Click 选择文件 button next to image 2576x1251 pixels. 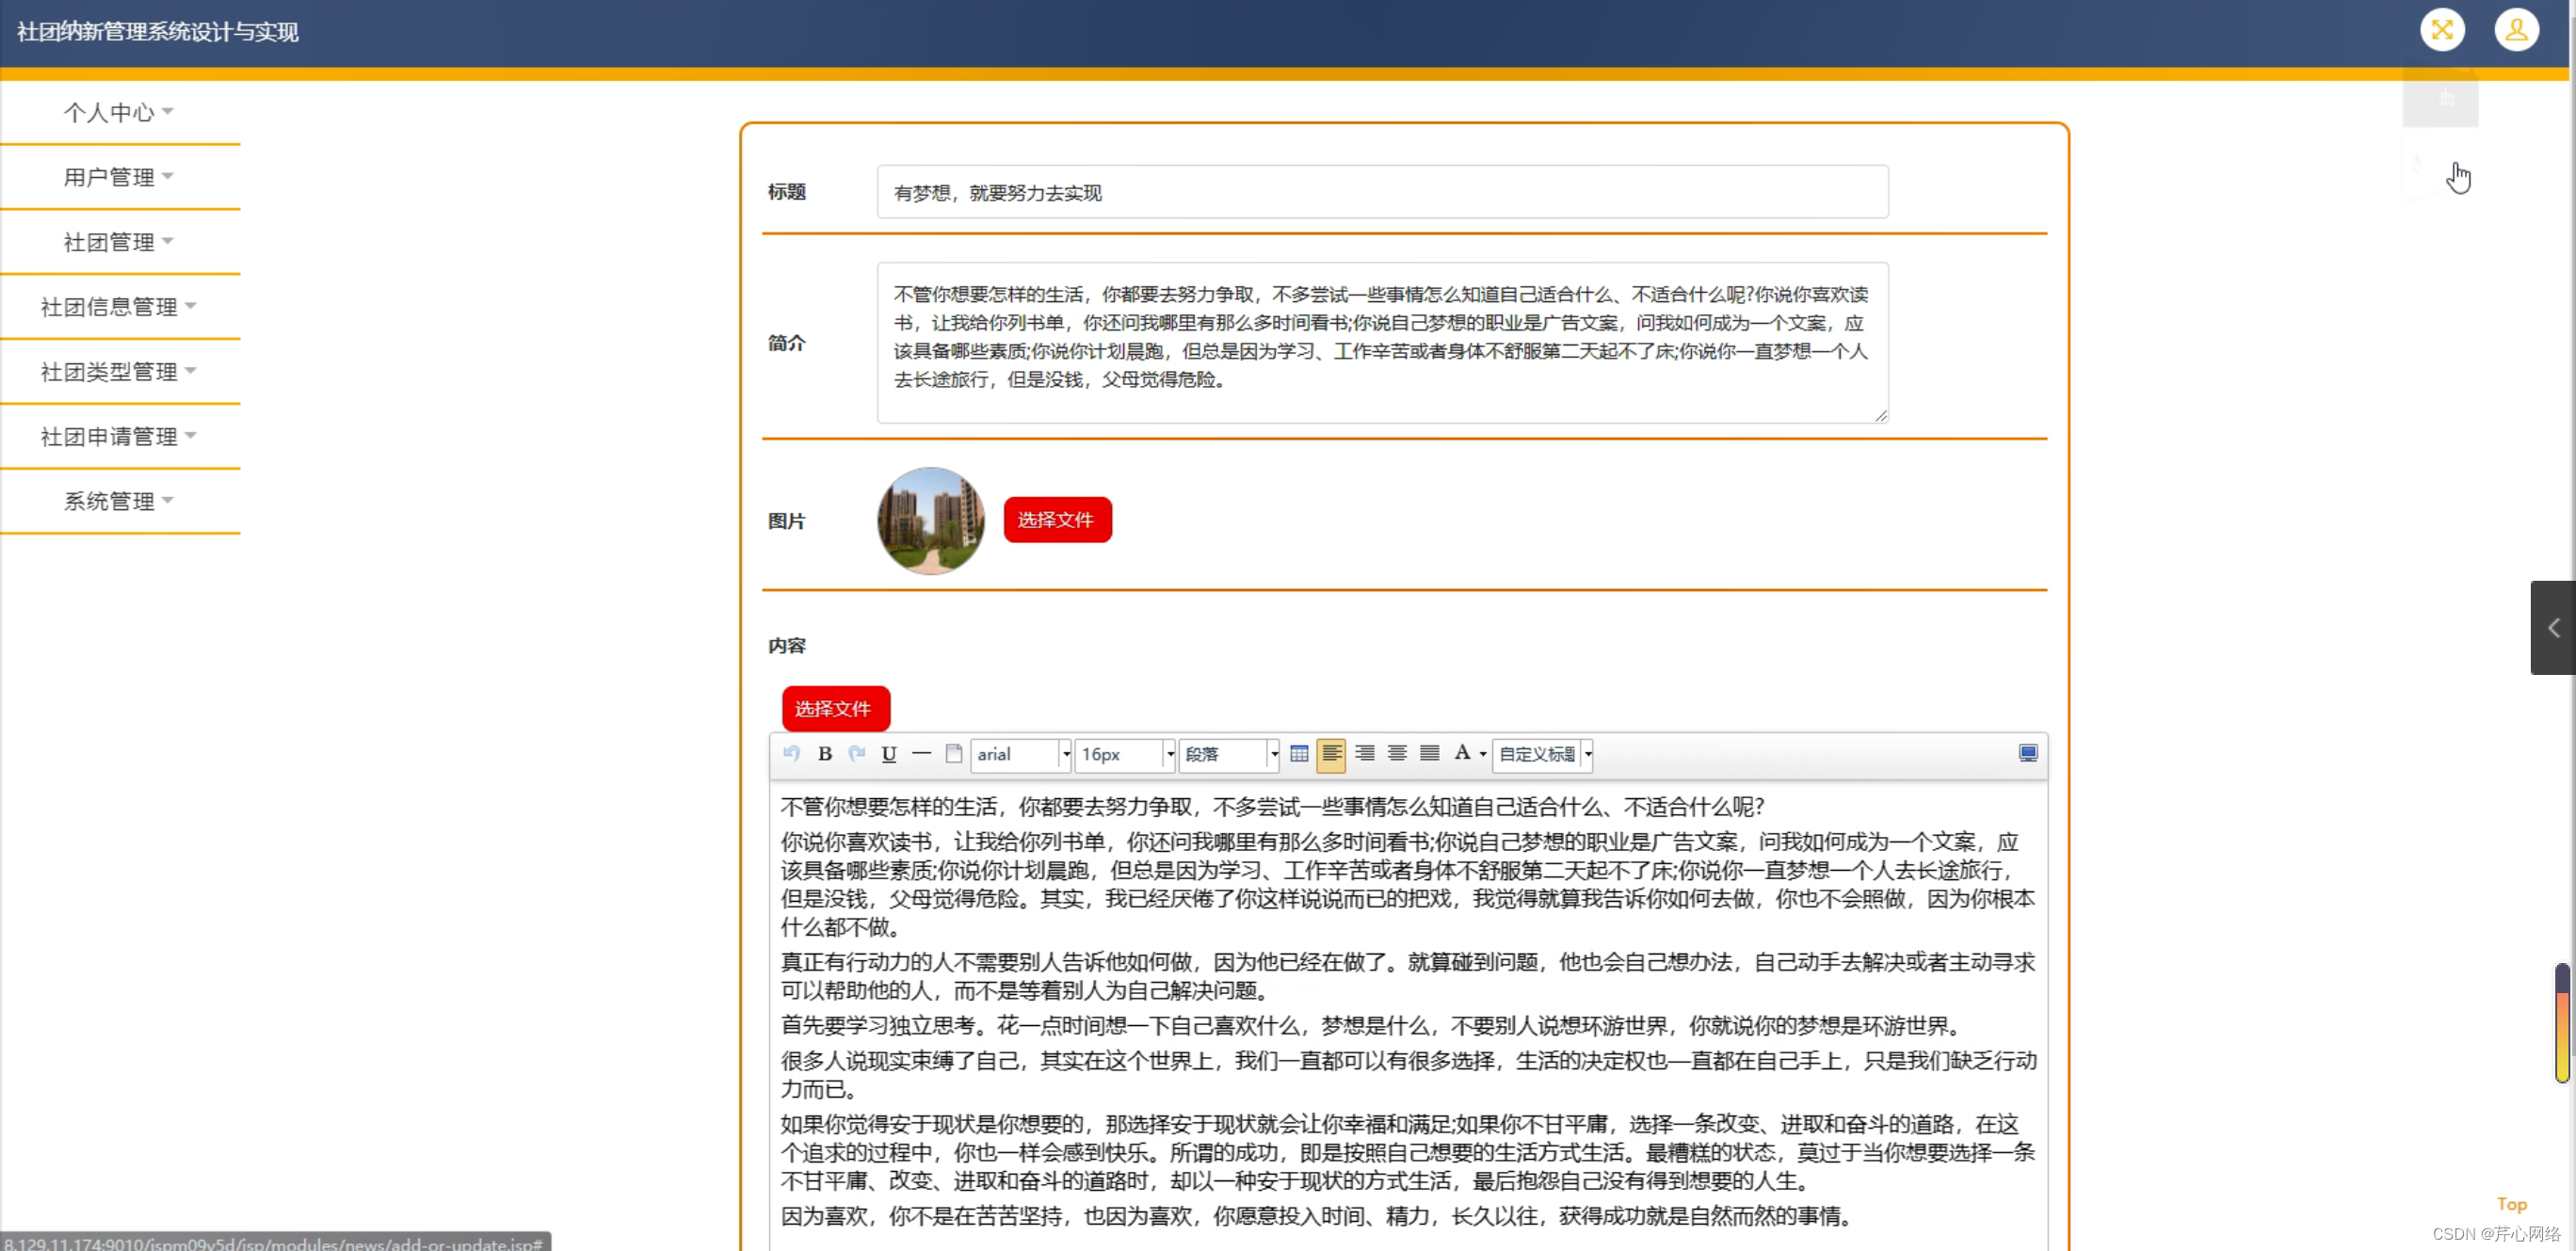(1056, 520)
